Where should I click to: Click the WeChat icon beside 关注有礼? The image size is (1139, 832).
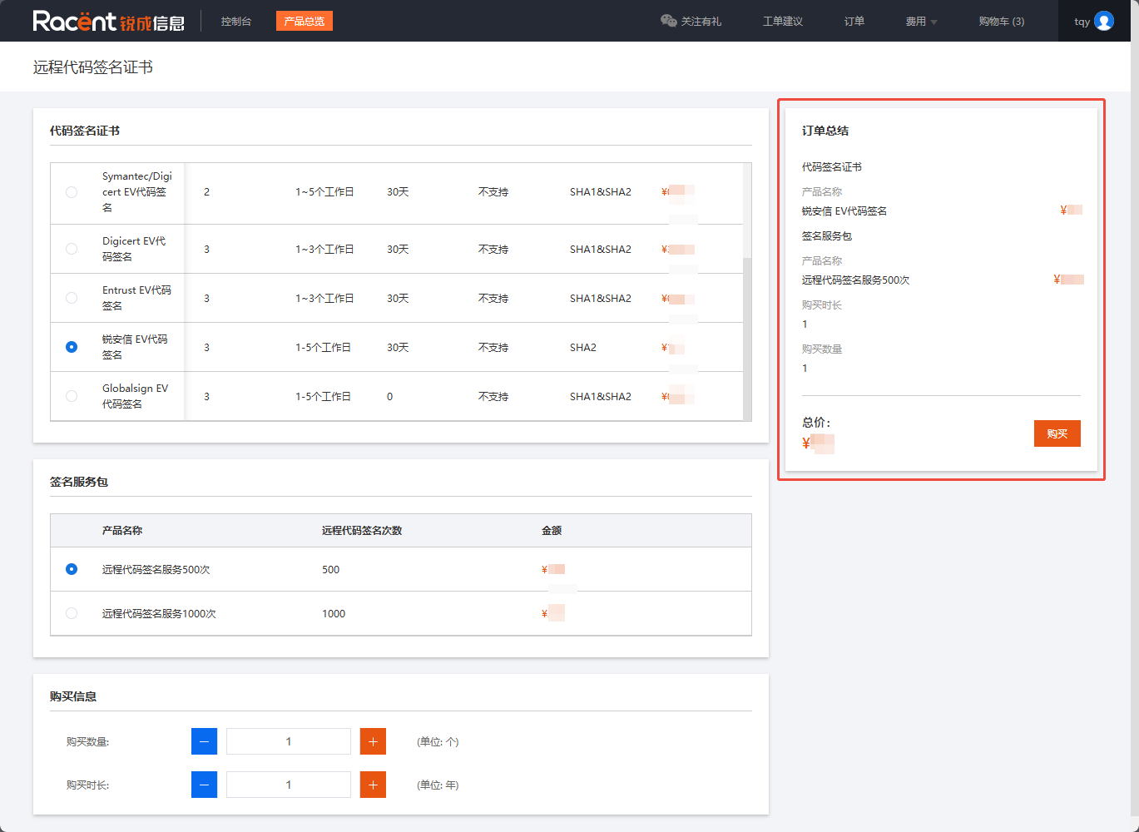[x=668, y=21]
